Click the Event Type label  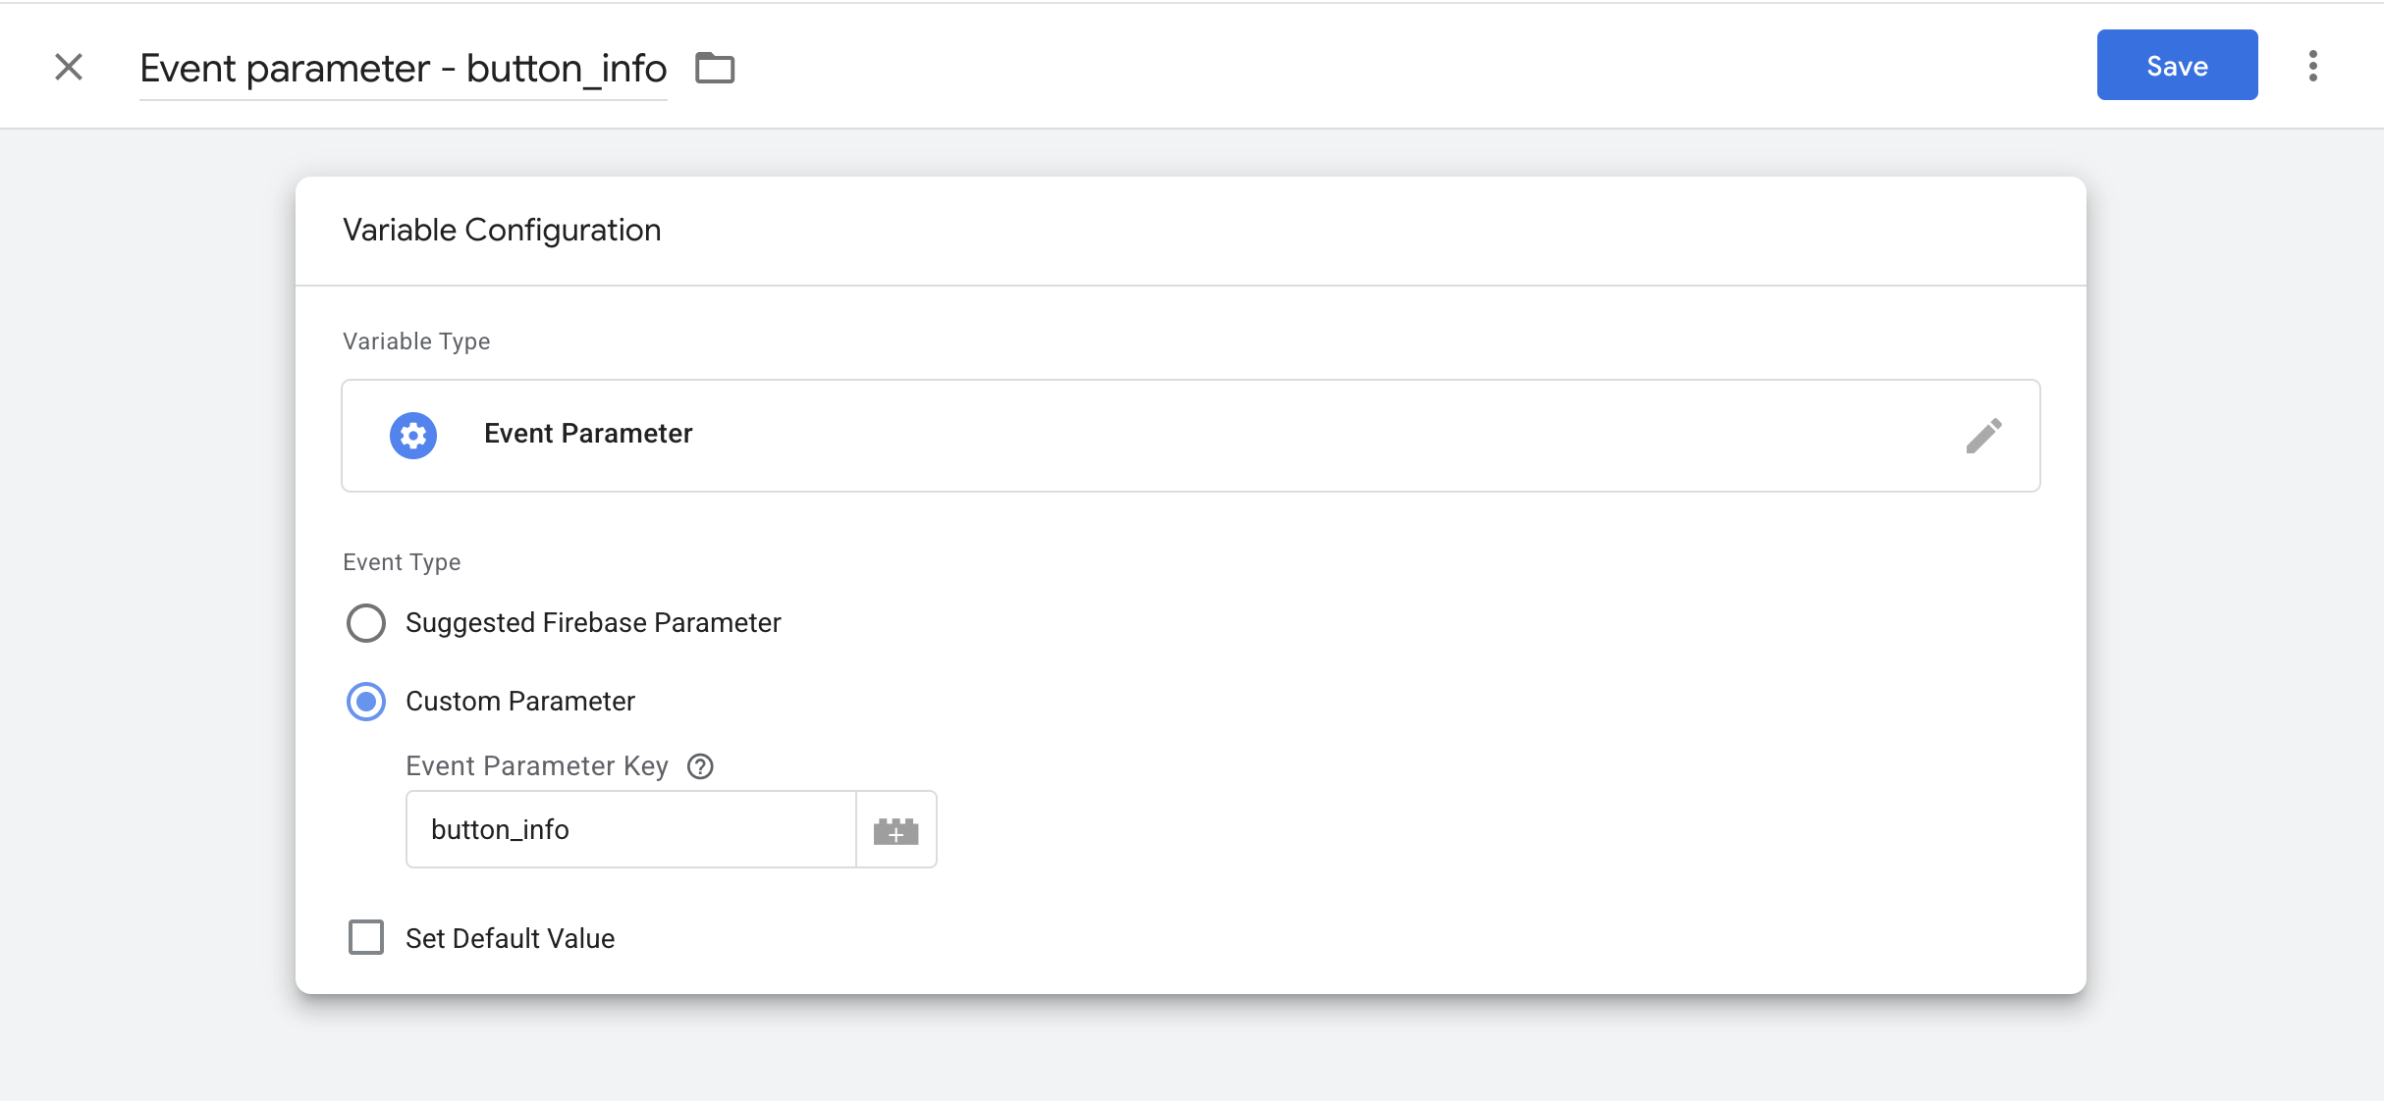click(402, 562)
